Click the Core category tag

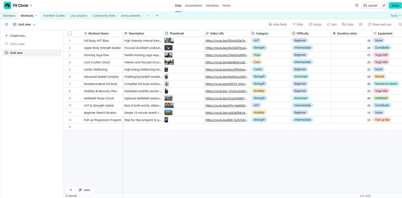[x=257, y=62]
